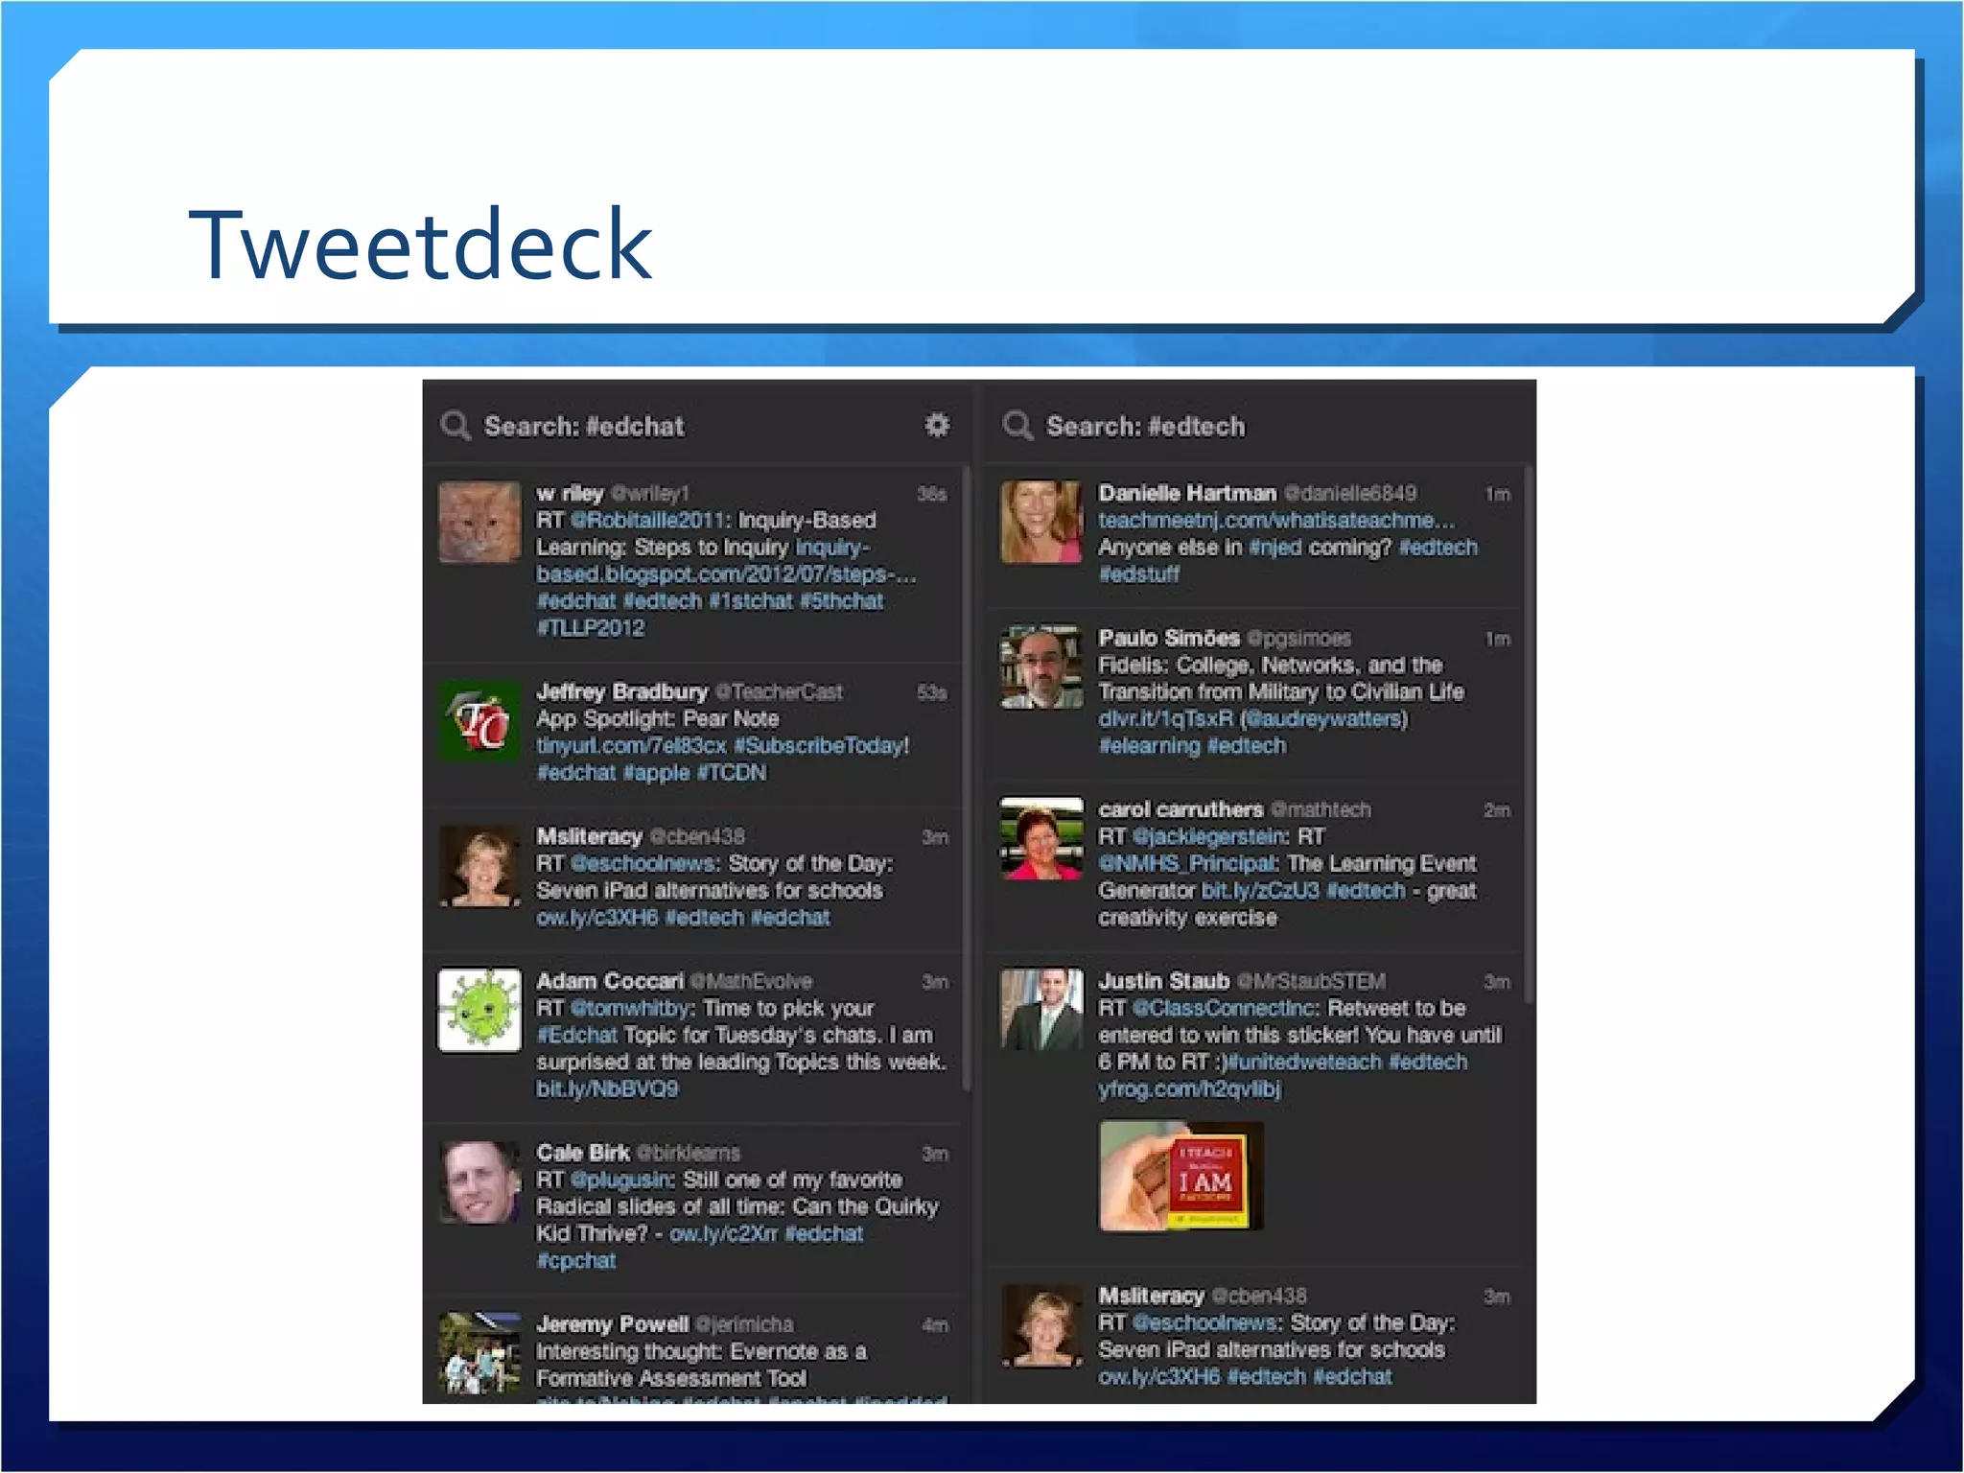
Task: Open the teachmeetnj.com link
Action: click(1276, 520)
